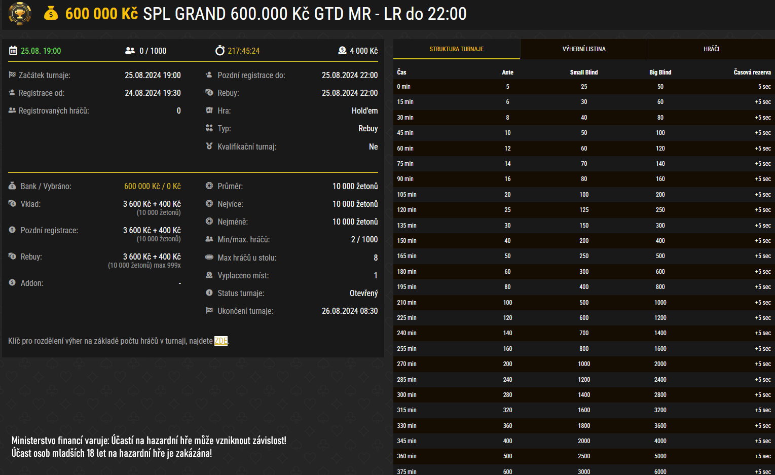Click the info icon next to Status turnaje
This screenshot has height=475, width=775.
click(x=209, y=293)
